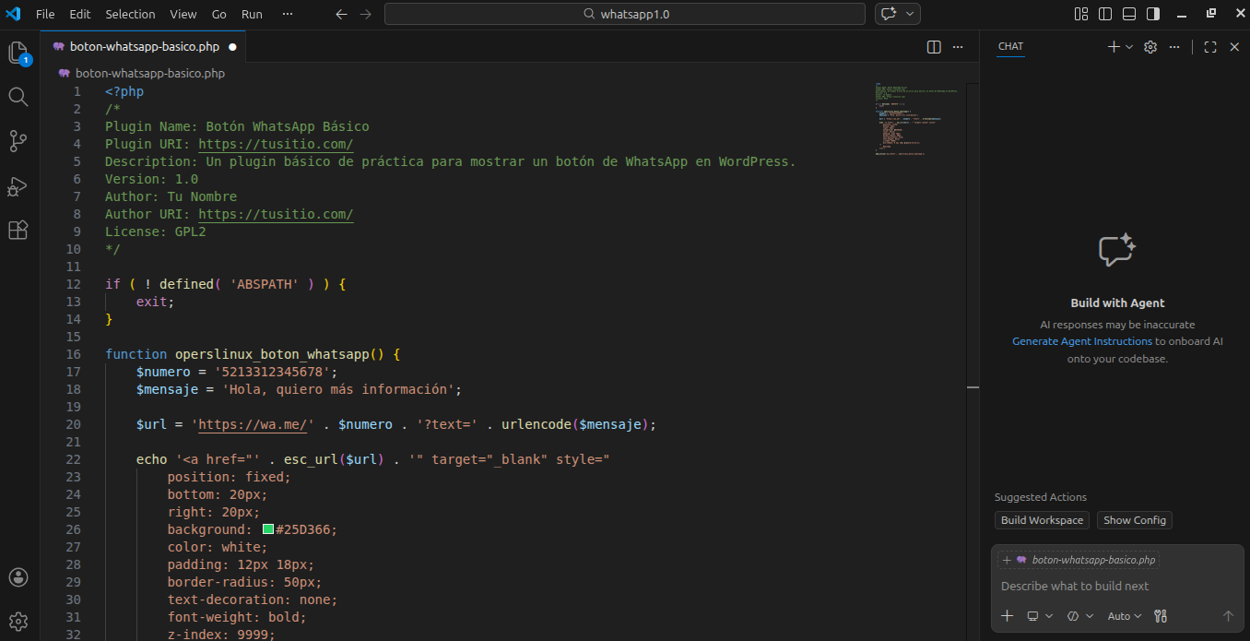Image resolution: width=1250 pixels, height=641 pixels.
Task: Click the Accounts icon in activity bar
Action: (x=18, y=577)
